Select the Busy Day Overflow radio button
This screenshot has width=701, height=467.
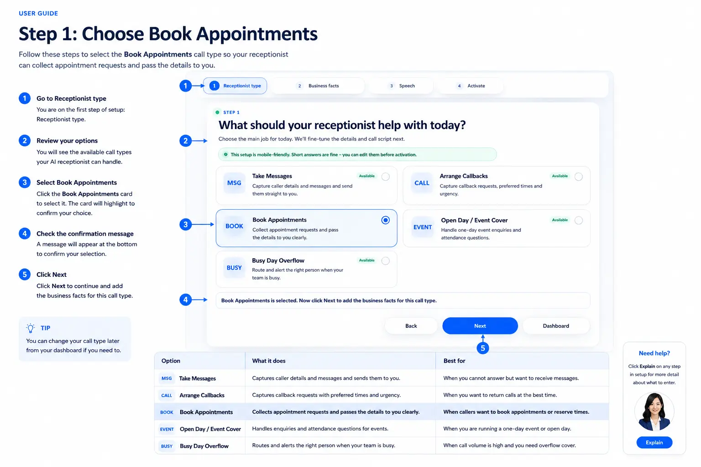[386, 261]
